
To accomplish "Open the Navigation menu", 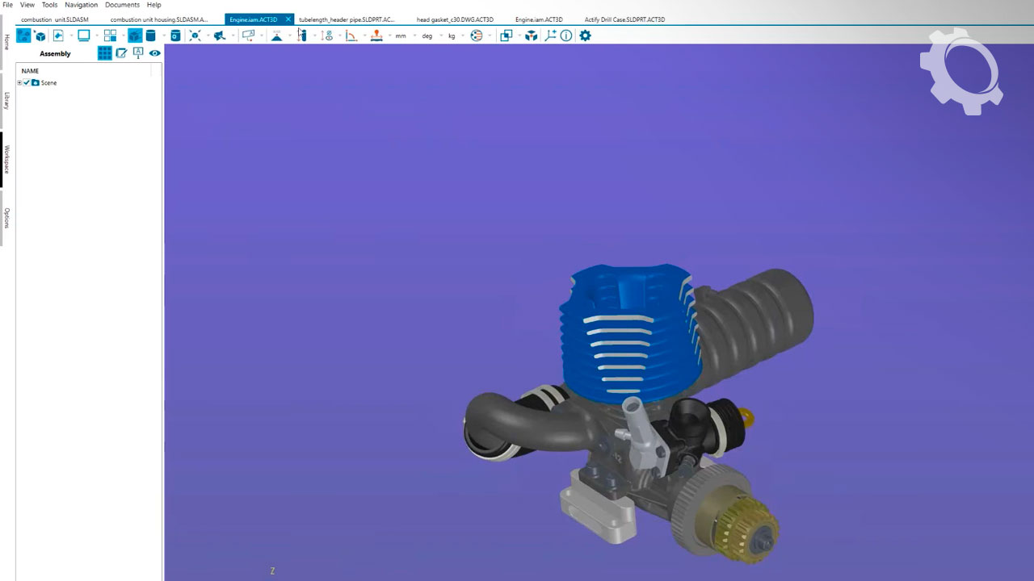I will click(81, 5).
